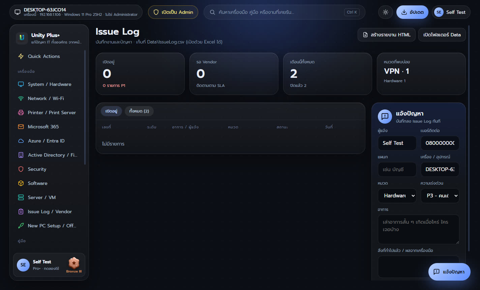Image resolution: width=480 pixels, height=290 pixels.
Task: Click the Bronze III badge icon
Action: click(74, 263)
